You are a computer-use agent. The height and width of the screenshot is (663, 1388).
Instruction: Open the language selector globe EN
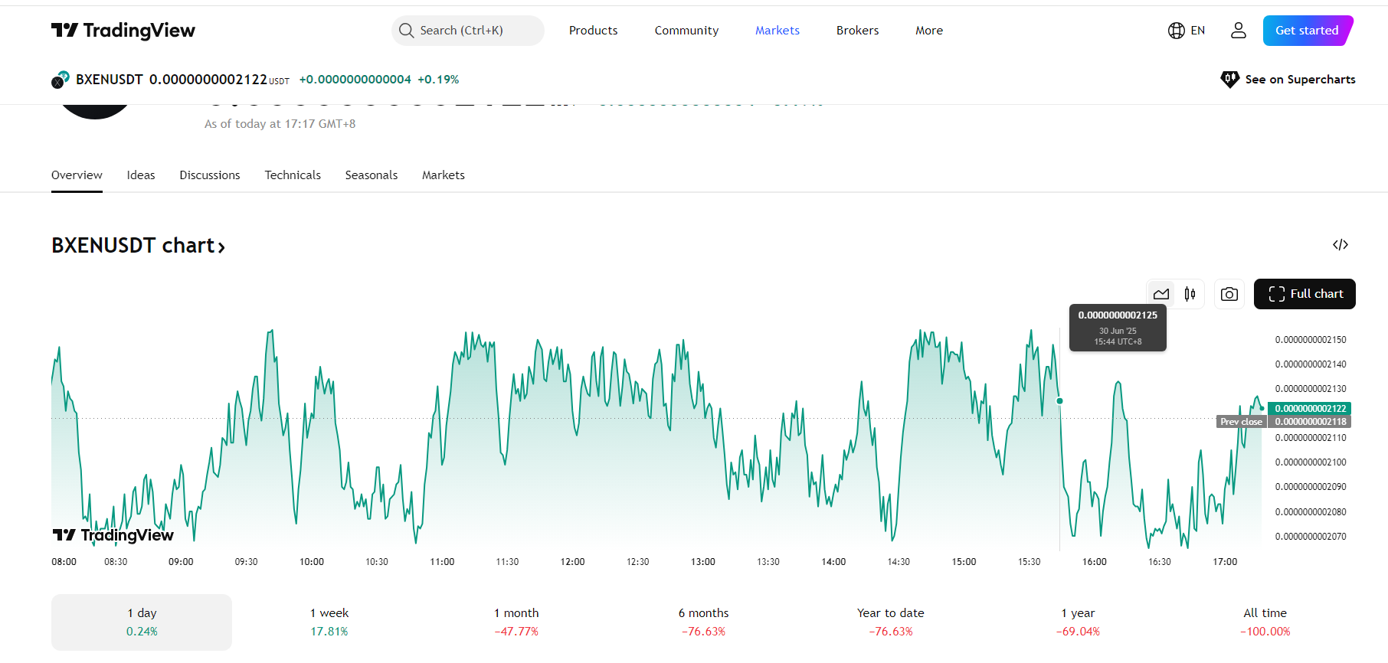(x=1187, y=31)
